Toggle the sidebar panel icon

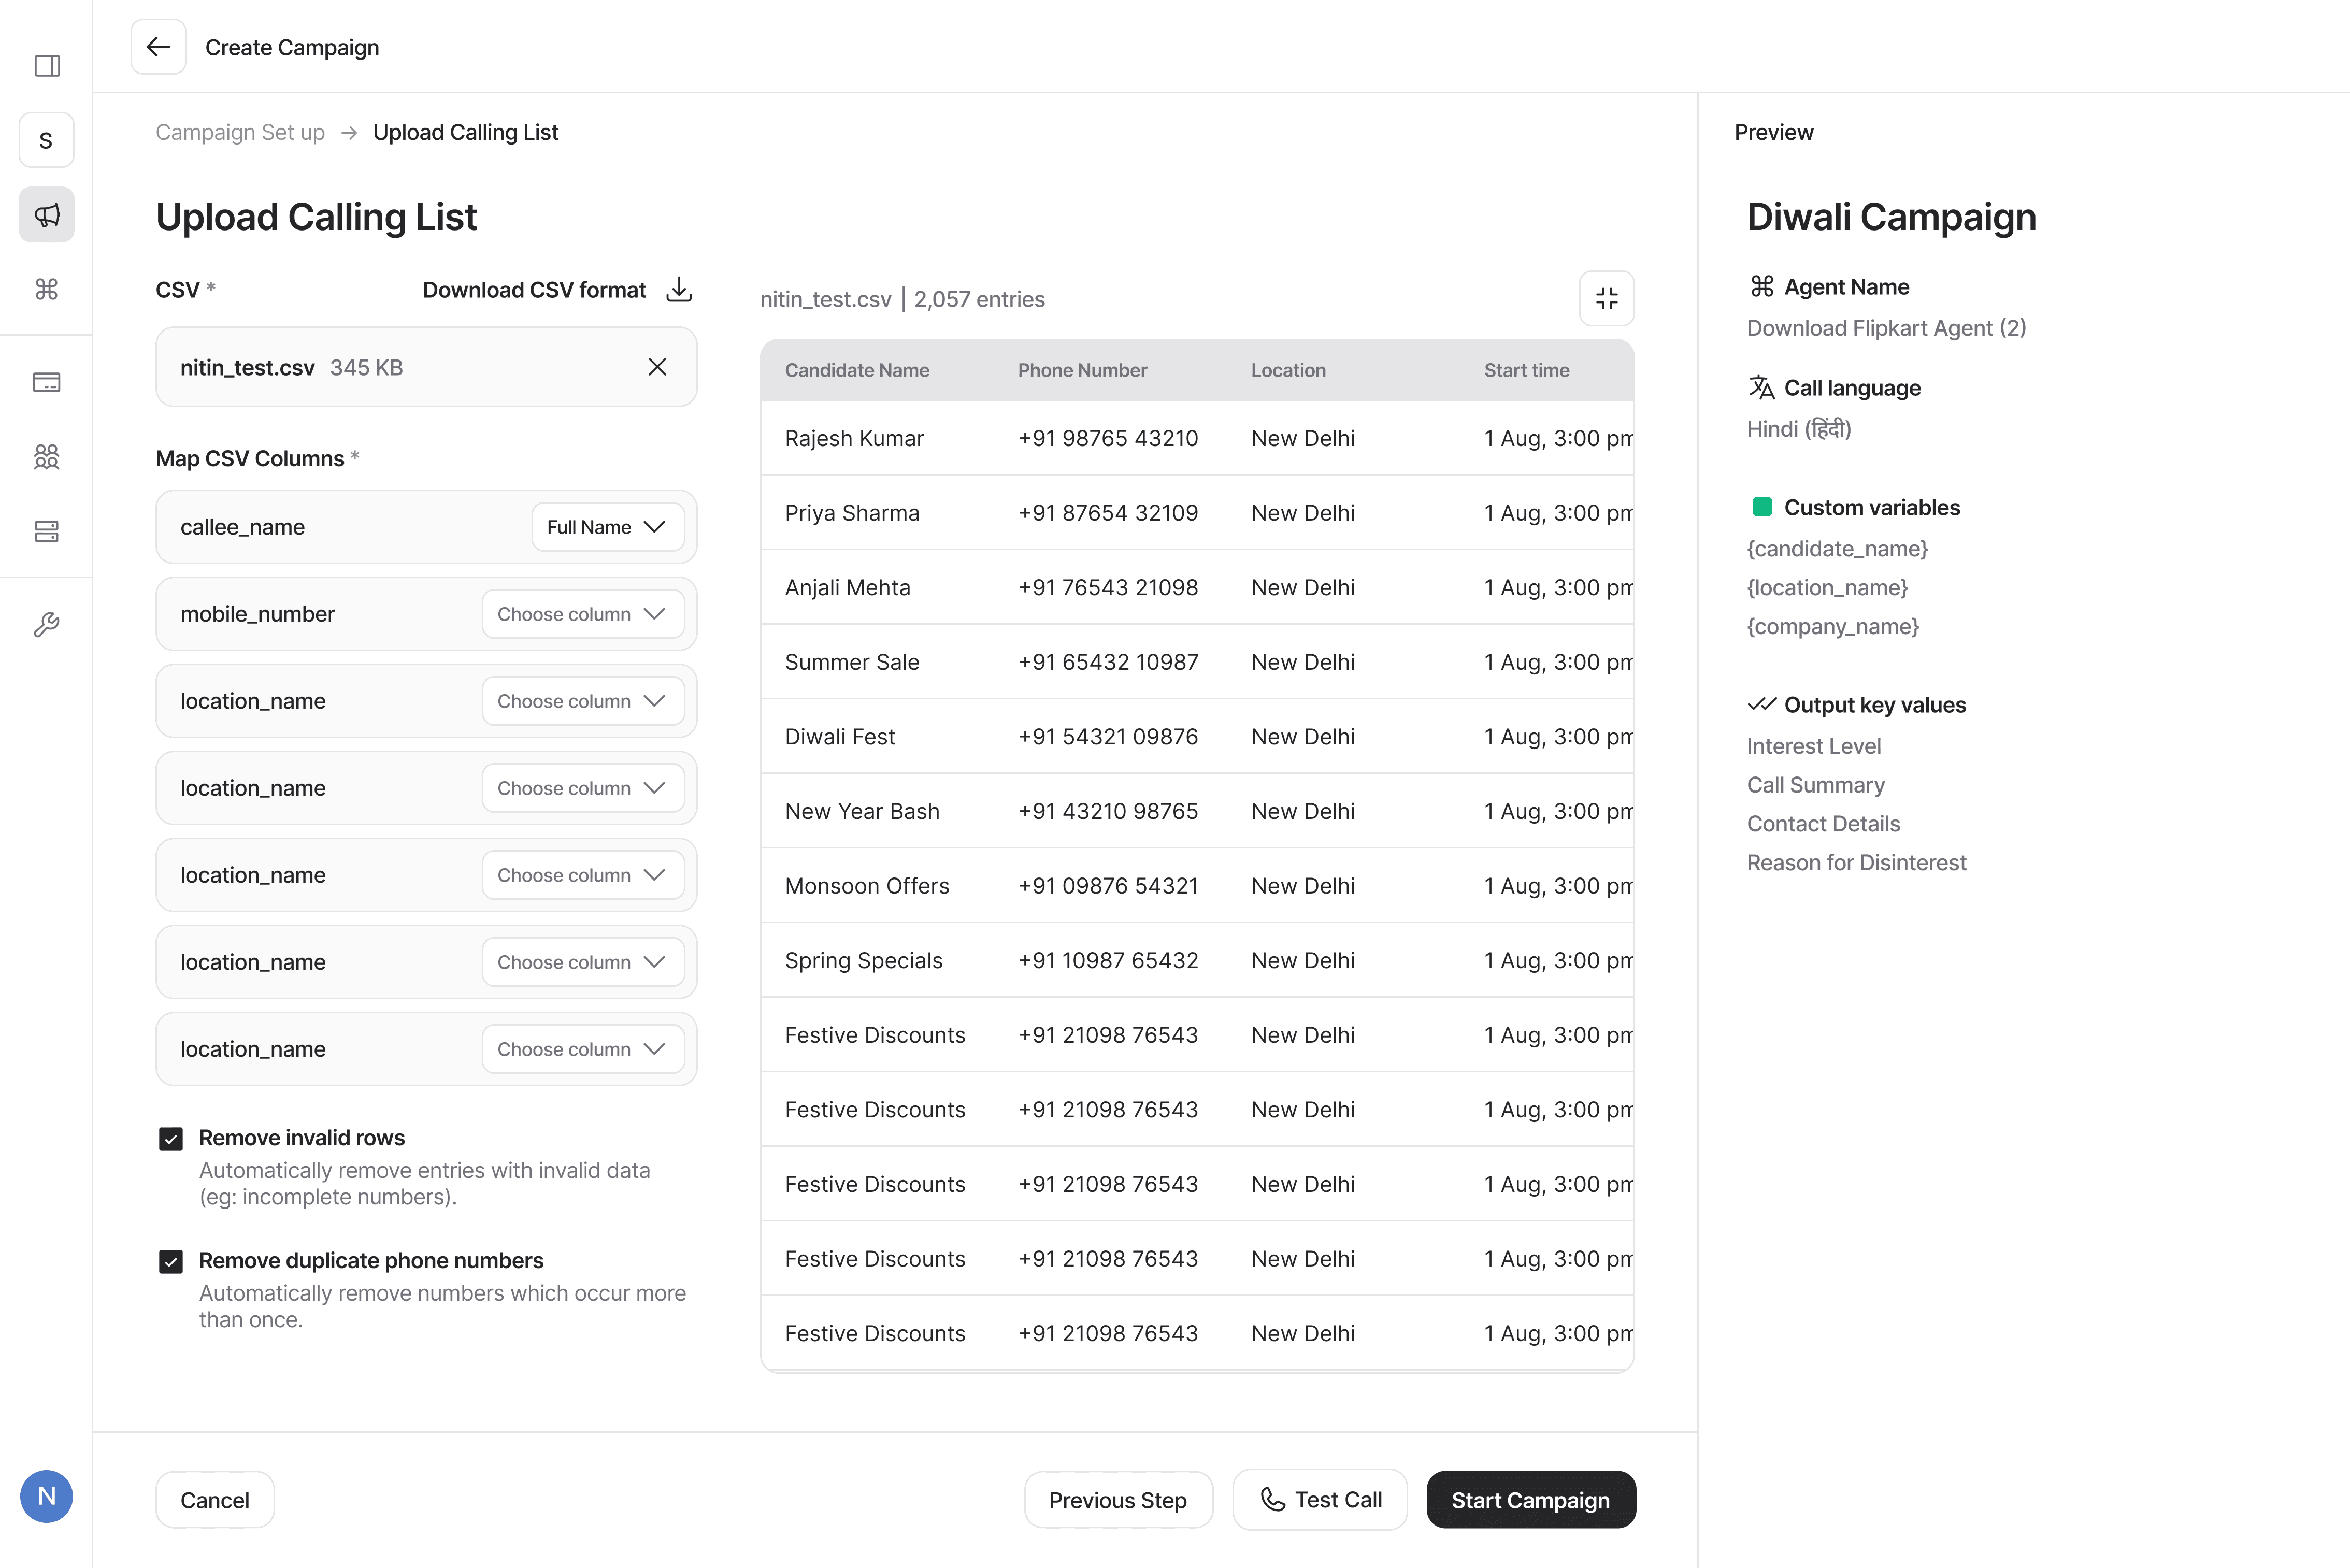(x=47, y=66)
